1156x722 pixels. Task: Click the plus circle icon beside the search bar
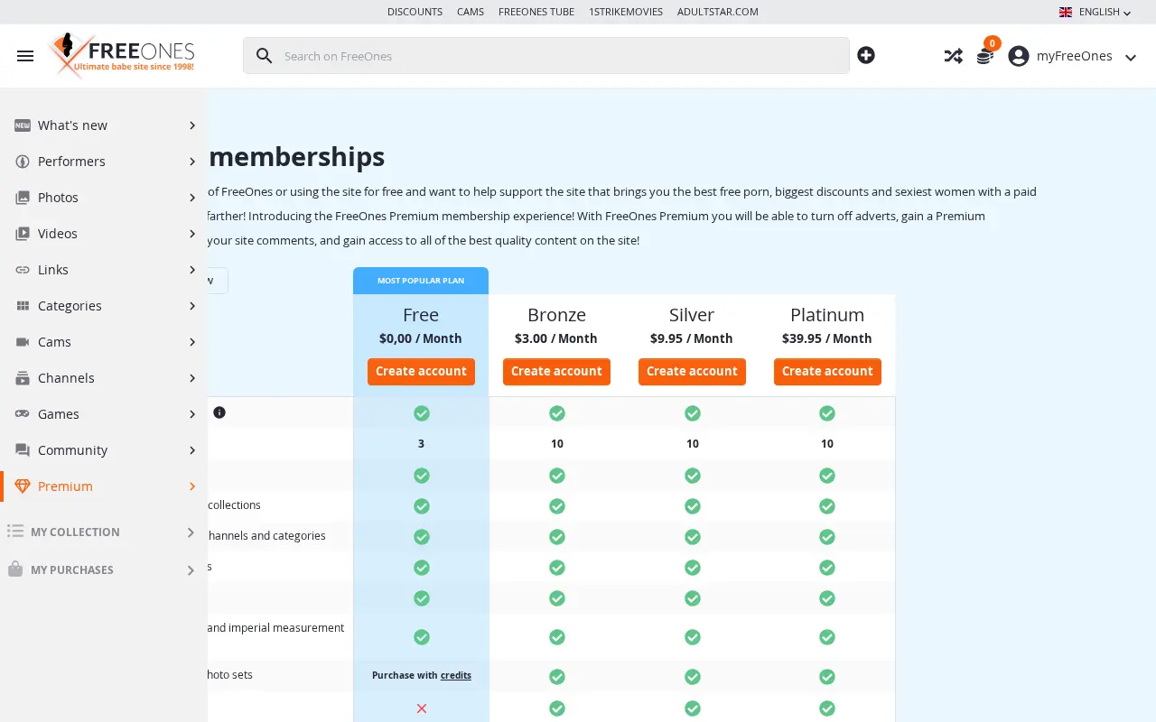pos(866,55)
